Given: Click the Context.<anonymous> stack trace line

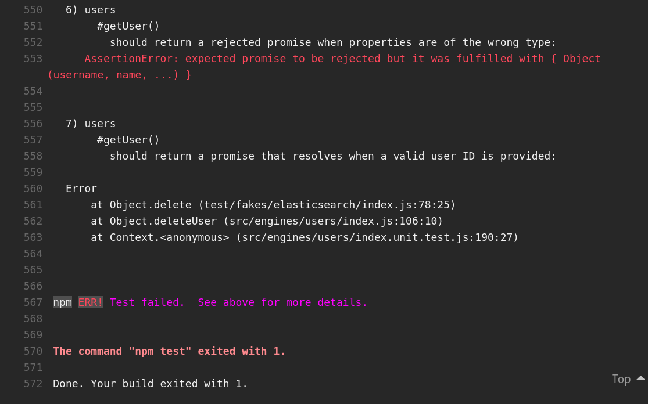Looking at the screenshot, I should point(305,237).
